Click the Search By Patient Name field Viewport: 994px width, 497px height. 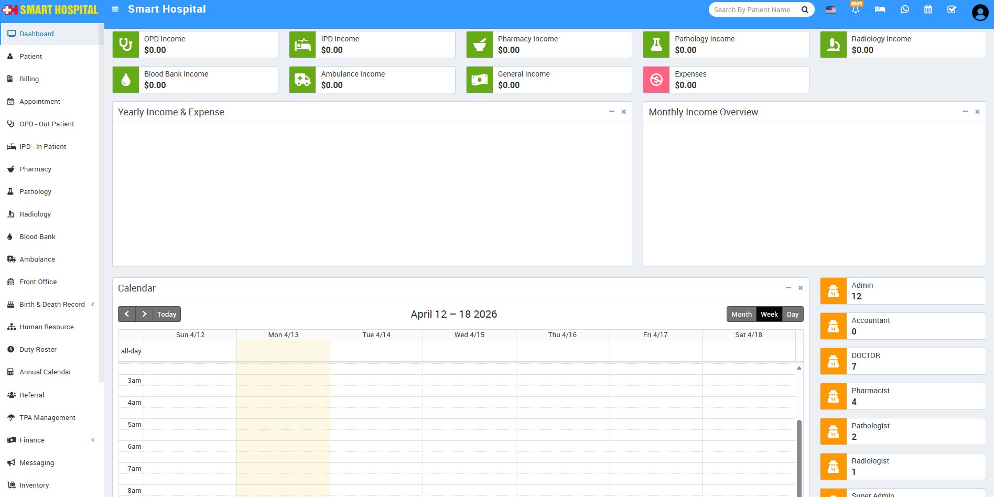[x=755, y=9]
